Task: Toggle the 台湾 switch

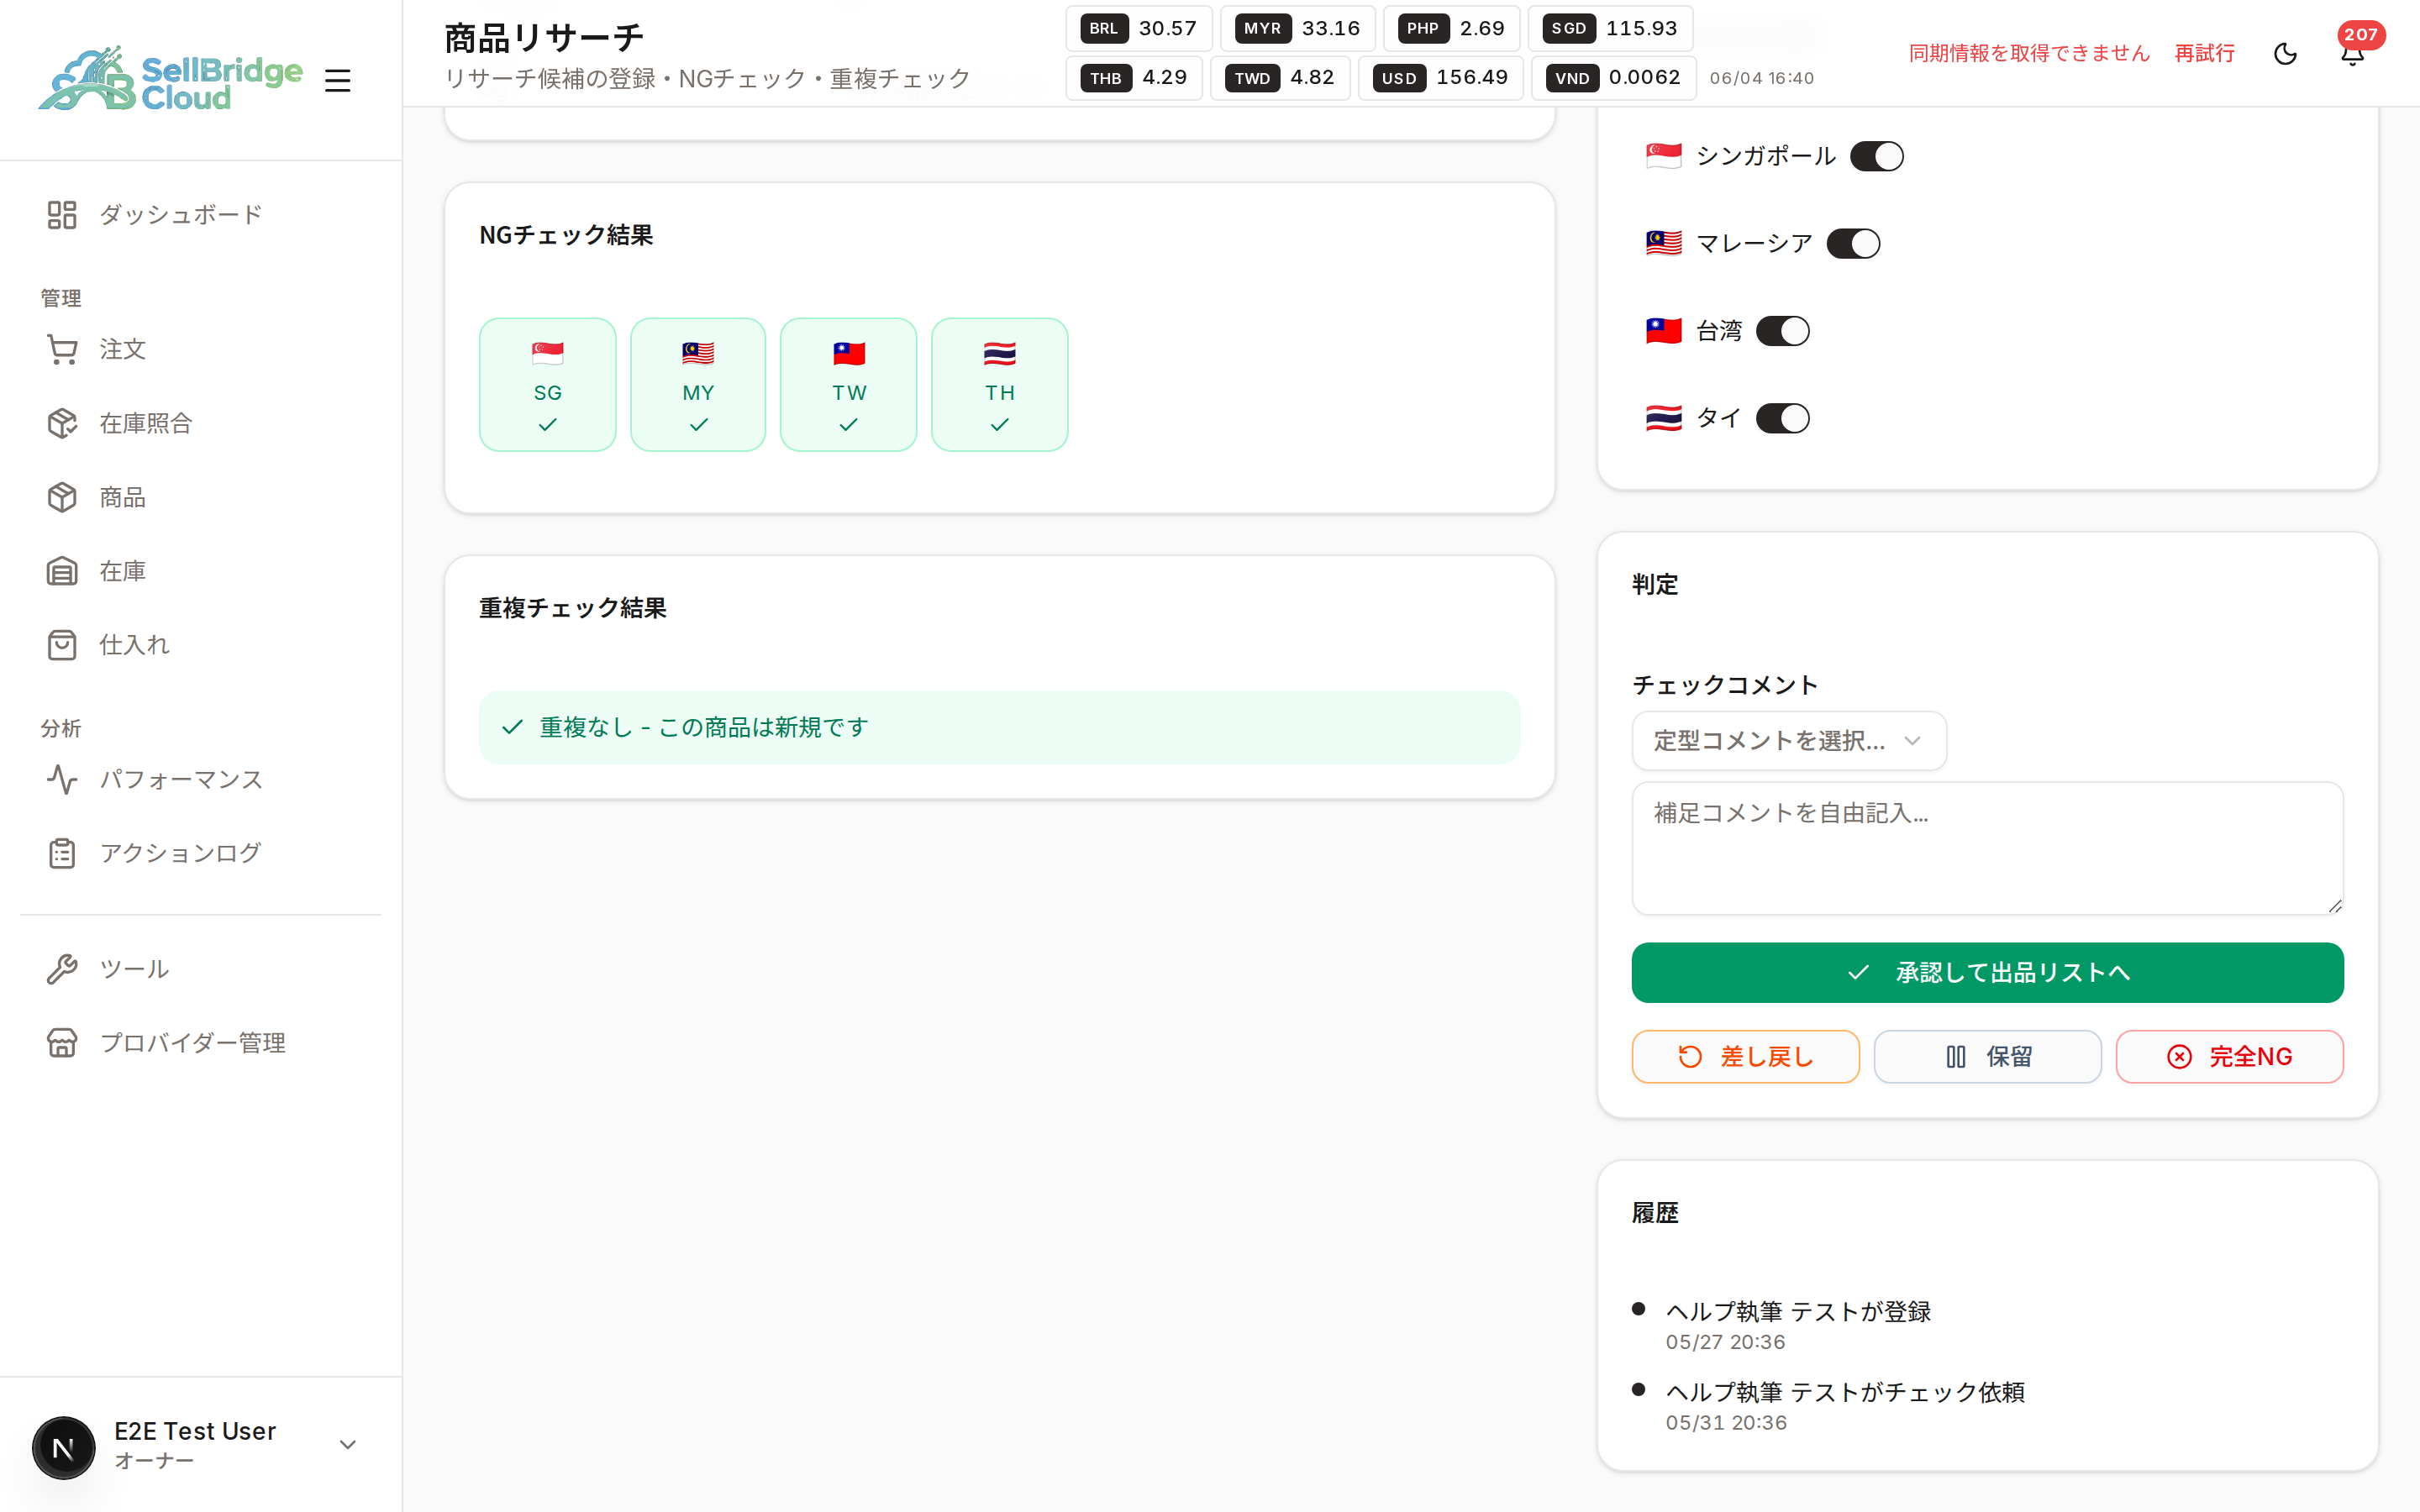Action: 1783,330
